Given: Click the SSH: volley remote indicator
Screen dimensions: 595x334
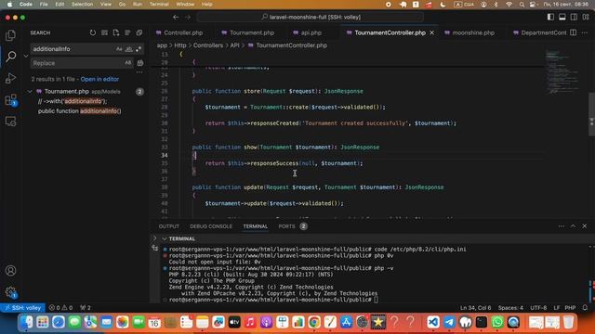Looking at the screenshot, I should point(22,308).
